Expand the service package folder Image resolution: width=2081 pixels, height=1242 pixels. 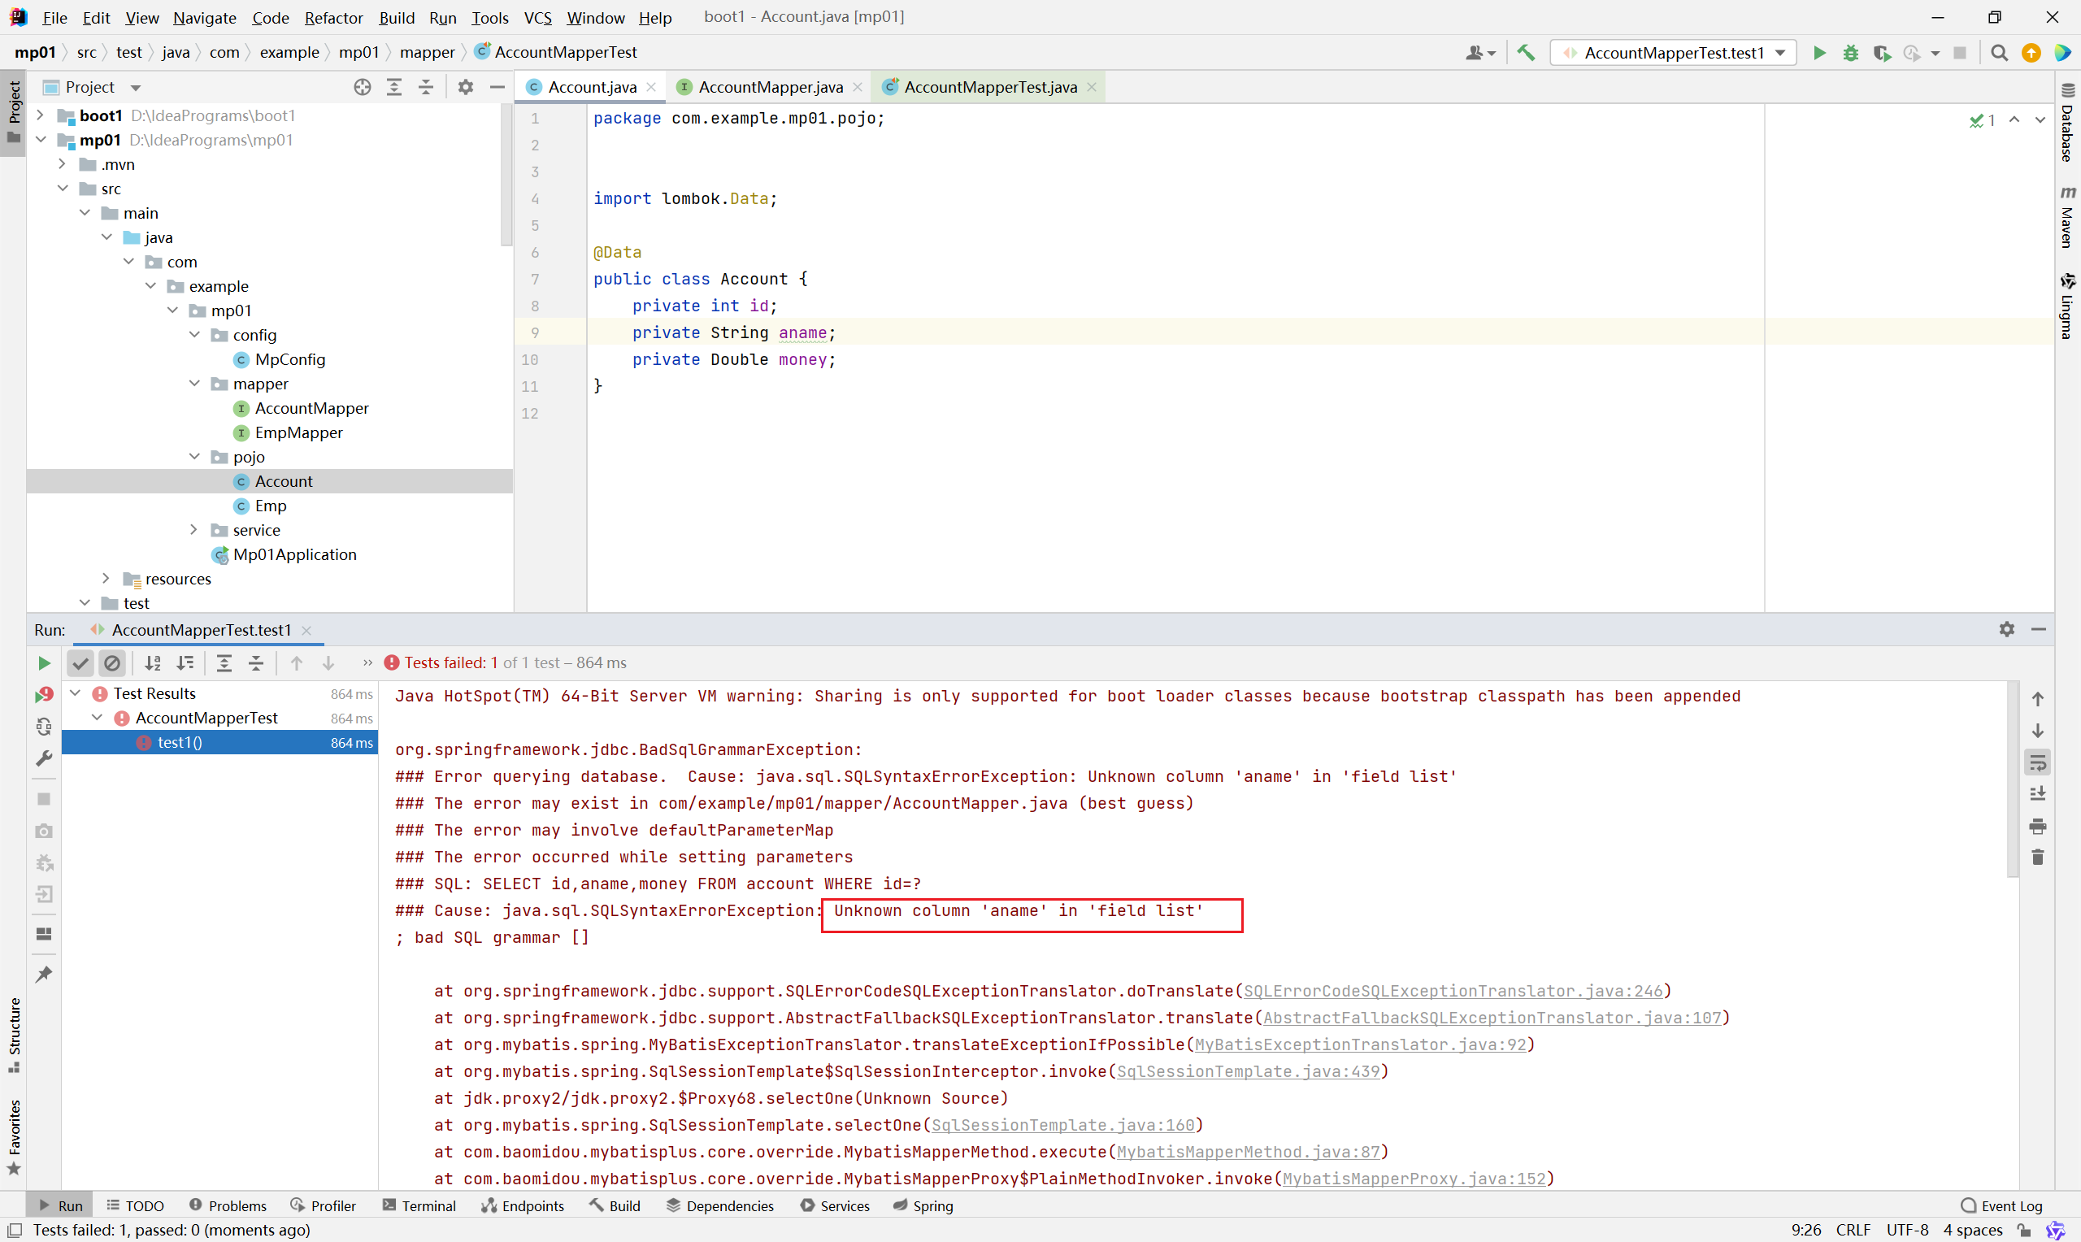click(x=193, y=530)
